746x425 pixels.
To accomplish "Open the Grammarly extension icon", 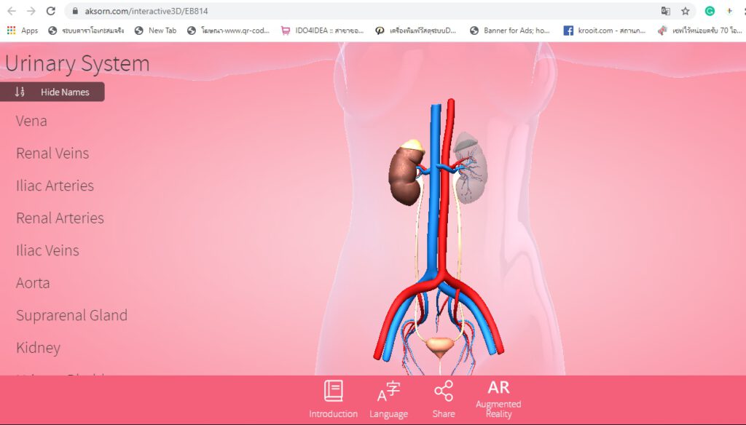I will pyautogui.click(x=710, y=11).
